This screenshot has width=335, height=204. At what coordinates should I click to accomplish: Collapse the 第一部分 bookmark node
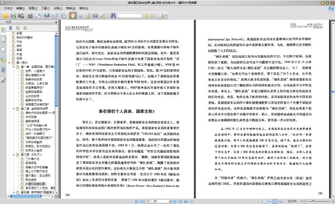pos(9,63)
